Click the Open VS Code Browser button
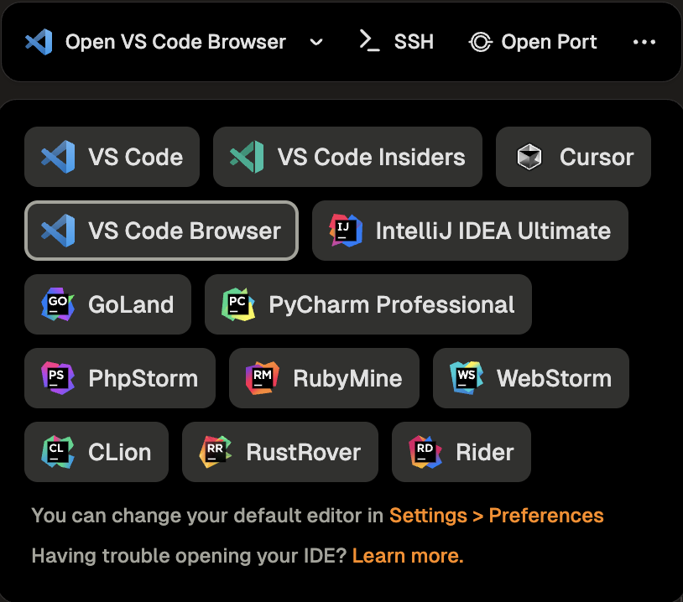 tap(155, 42)
